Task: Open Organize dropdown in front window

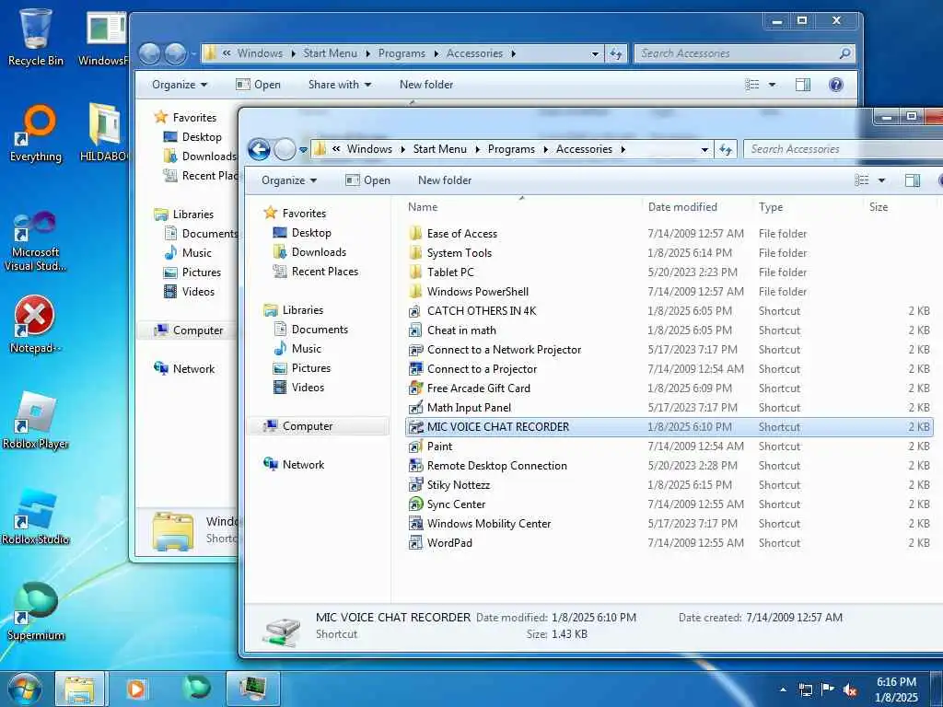Action: (288, 180)
